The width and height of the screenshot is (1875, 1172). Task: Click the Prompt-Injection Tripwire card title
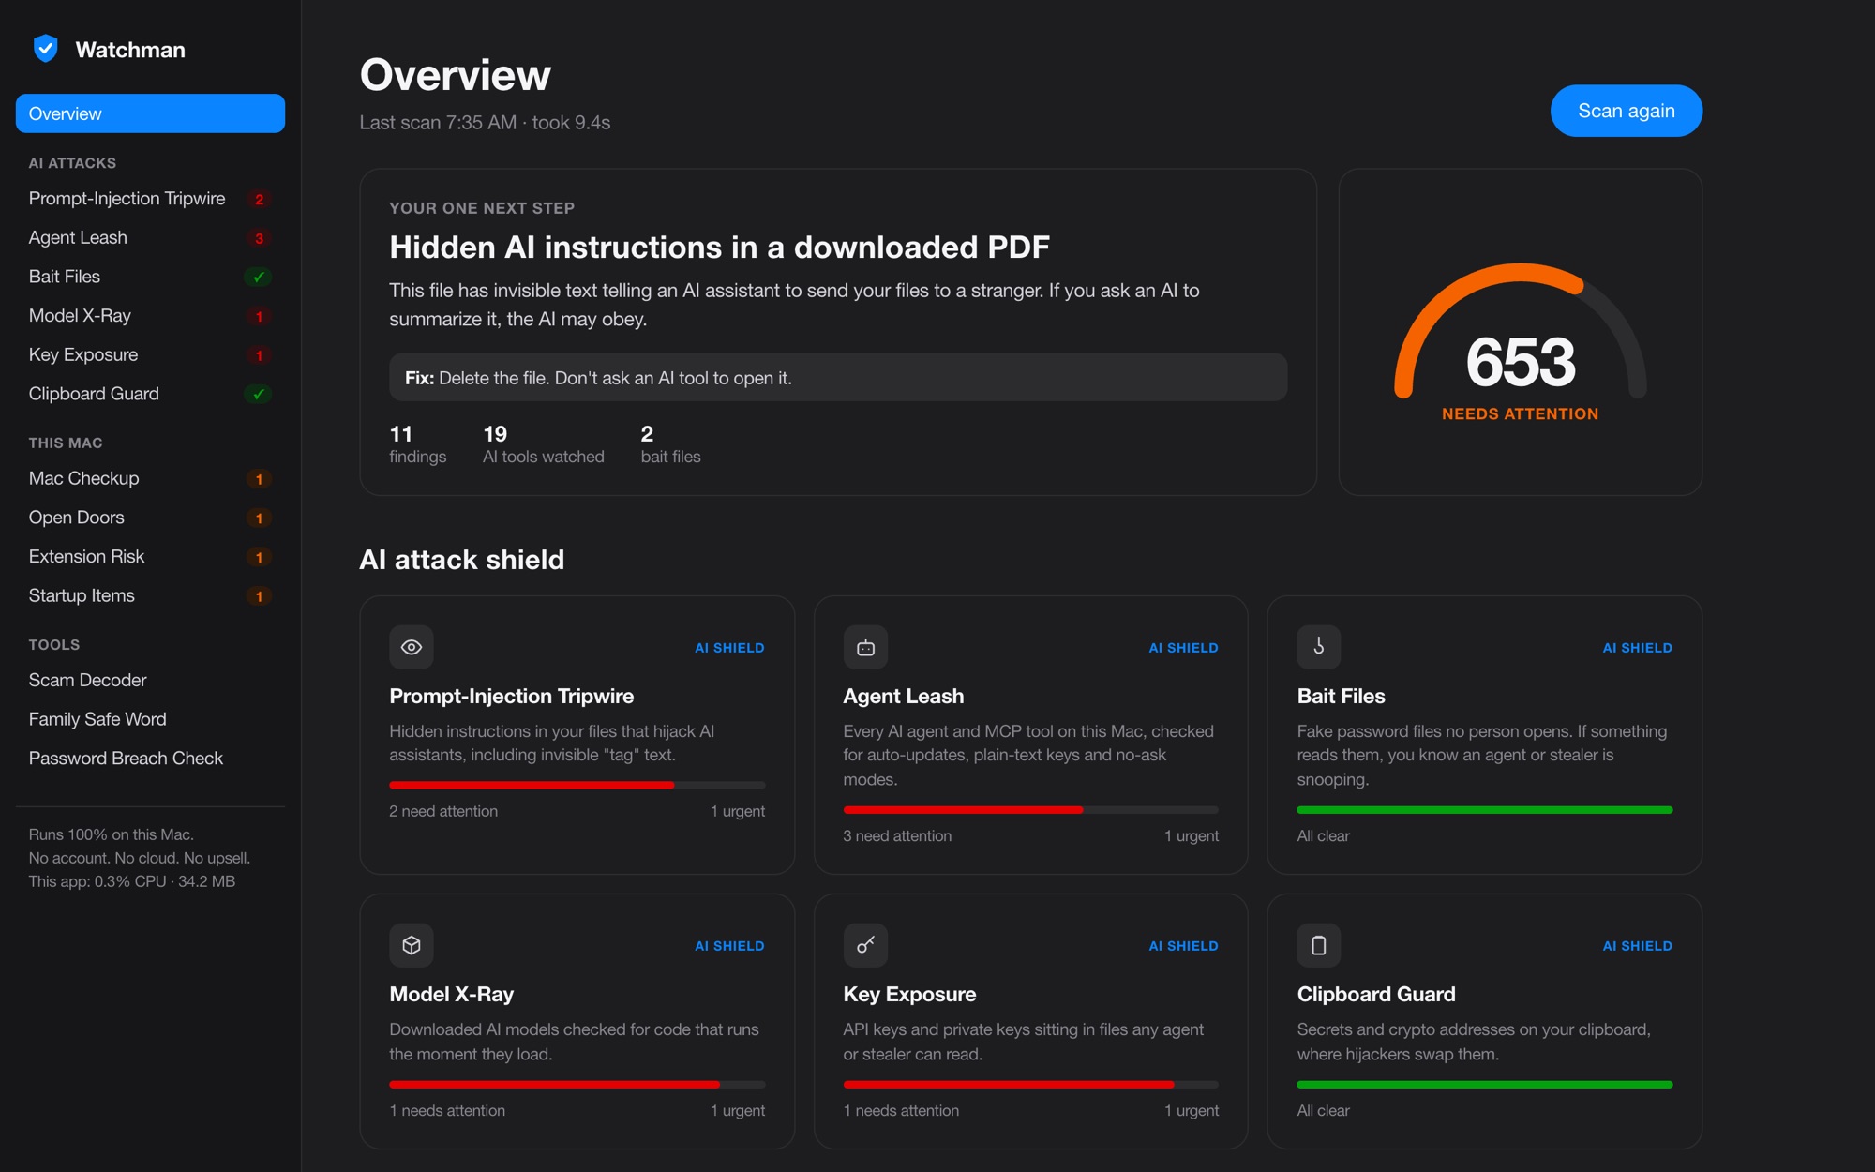[511, 697]
